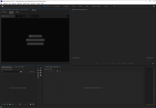Click the Cerca search field in Testo panel

(x=8, y=16)
